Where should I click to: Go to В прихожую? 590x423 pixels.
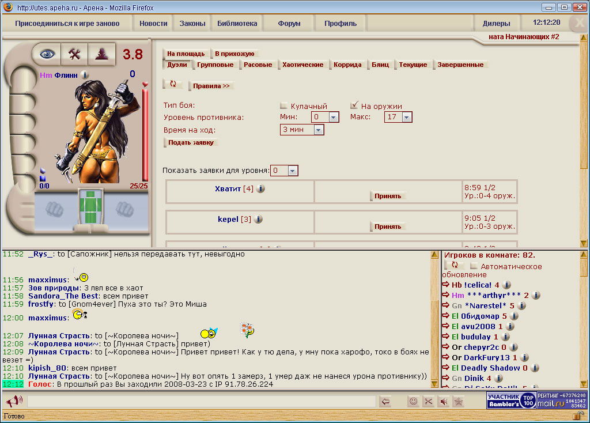(235, 54)
